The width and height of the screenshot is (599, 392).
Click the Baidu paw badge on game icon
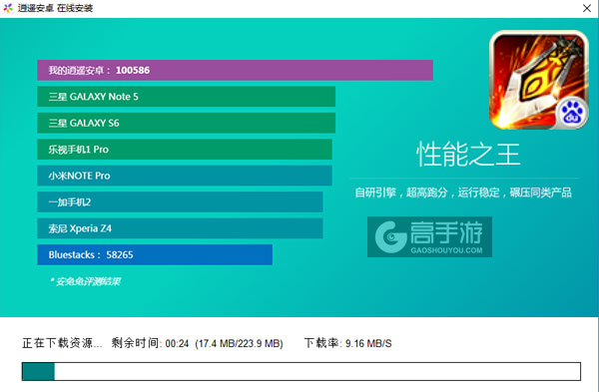[572, 113]
